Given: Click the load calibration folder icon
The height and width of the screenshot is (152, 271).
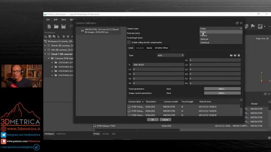Looking at the screenshot, I should [231, 55].
